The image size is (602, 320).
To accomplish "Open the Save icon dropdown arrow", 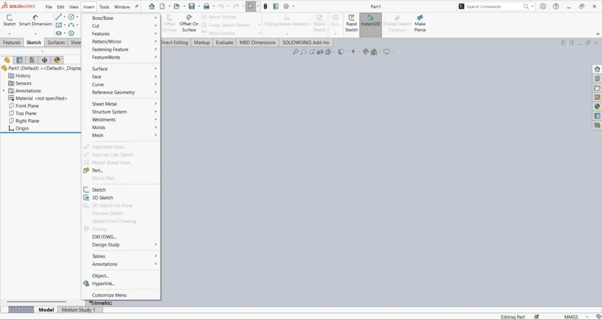I will point(198,6).
